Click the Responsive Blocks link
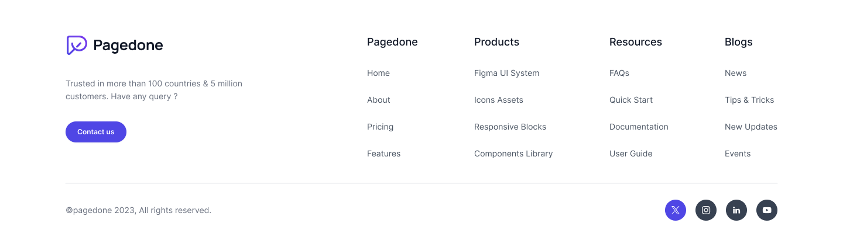 click(x=510, y=127)
